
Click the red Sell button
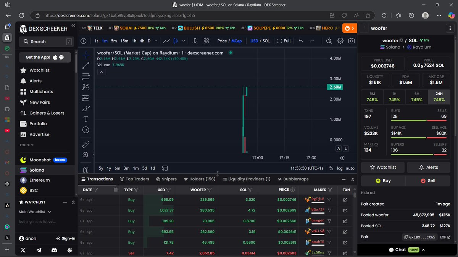(428, 180)
